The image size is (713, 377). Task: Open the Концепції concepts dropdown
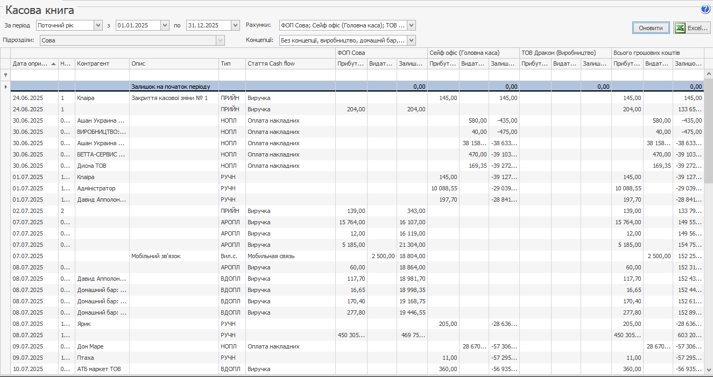pyautogui.click(x=411, y=40)
